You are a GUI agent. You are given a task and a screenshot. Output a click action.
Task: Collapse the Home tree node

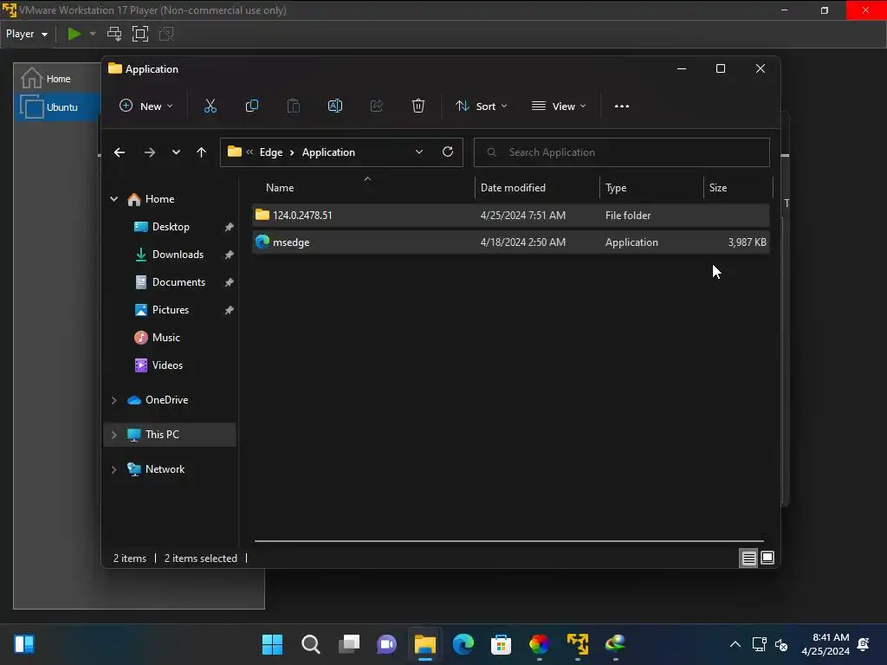[x=113, y=199]
